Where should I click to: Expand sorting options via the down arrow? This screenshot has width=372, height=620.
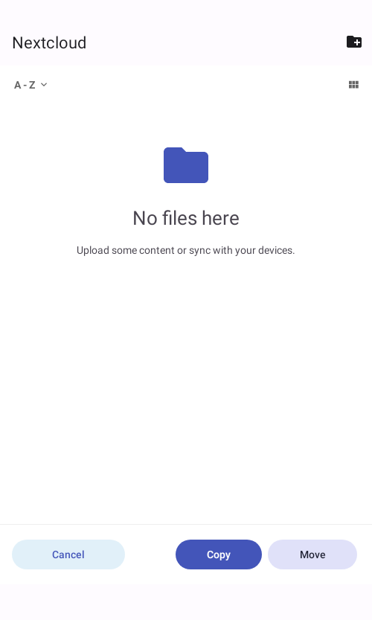[44, 85]
